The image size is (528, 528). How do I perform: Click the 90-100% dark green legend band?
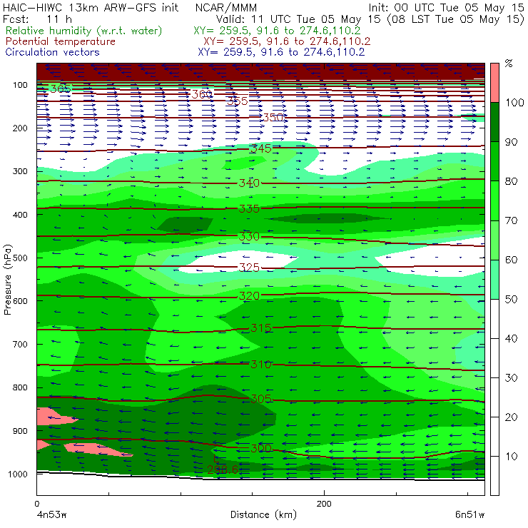coord(494,122)
